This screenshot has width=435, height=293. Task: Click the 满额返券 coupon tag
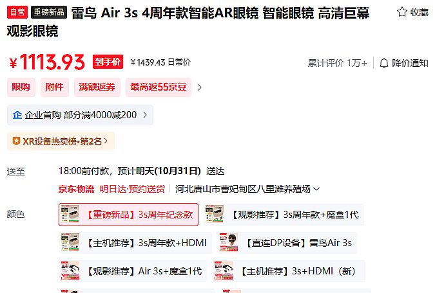(x=97, y=87)
